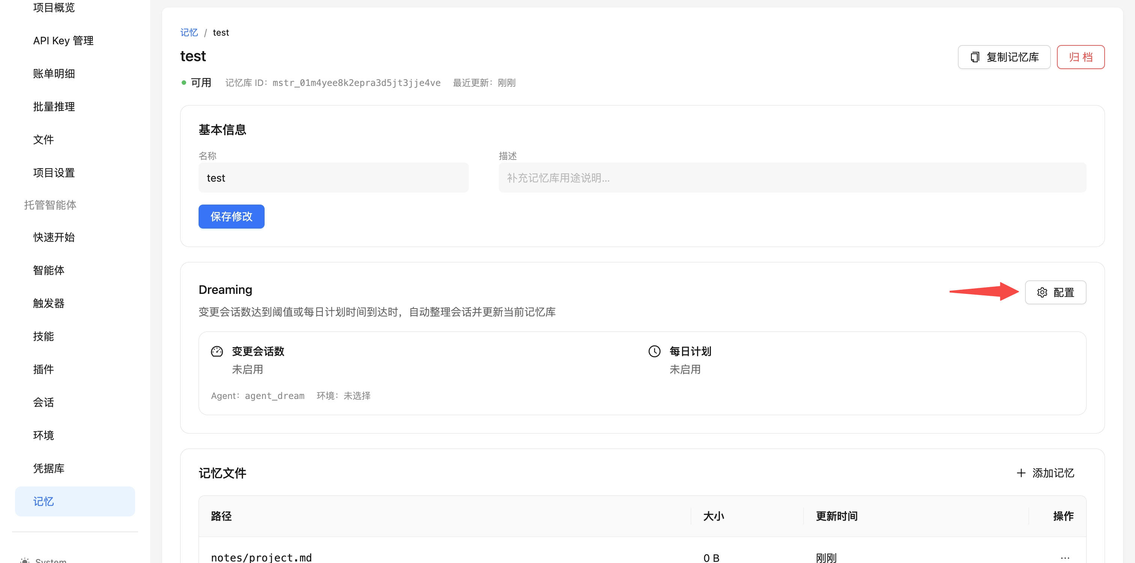Image resolution: width=1135 pixels, height=563 pixels.
Task: Open 文件 in the sidebar
Action: pos(43,140)
